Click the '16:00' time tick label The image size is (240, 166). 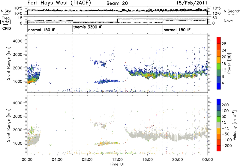click(x=147, y=160)
